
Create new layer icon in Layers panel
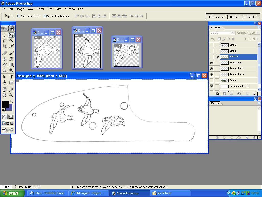click(247, 94)
